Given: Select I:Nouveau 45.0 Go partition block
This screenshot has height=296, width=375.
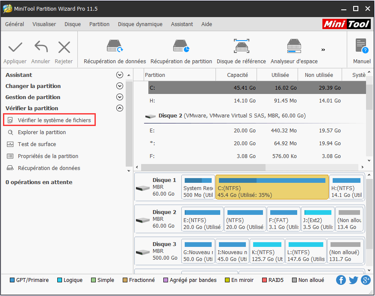Looking at the screenshot, I should coord(232,252).
